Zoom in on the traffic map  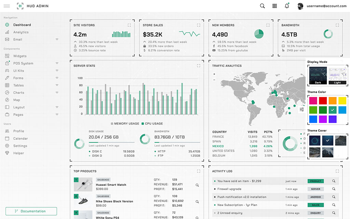click(x=214, y=74)
